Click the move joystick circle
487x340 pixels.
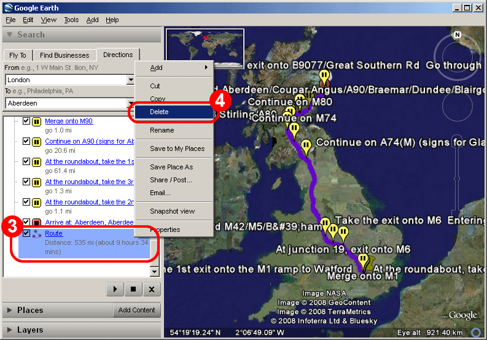click(x=457, y=106)
